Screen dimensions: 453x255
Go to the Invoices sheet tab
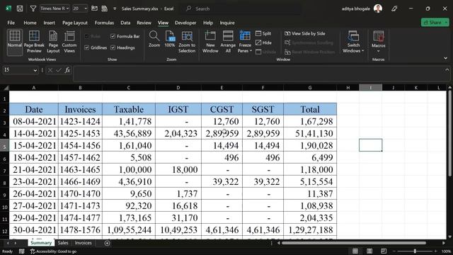[84, 243]
